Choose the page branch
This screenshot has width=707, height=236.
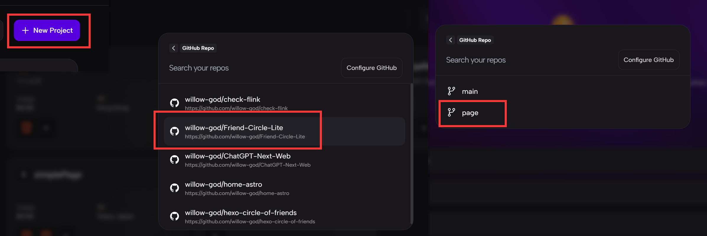pyautogui.click(x=470, y=113)
